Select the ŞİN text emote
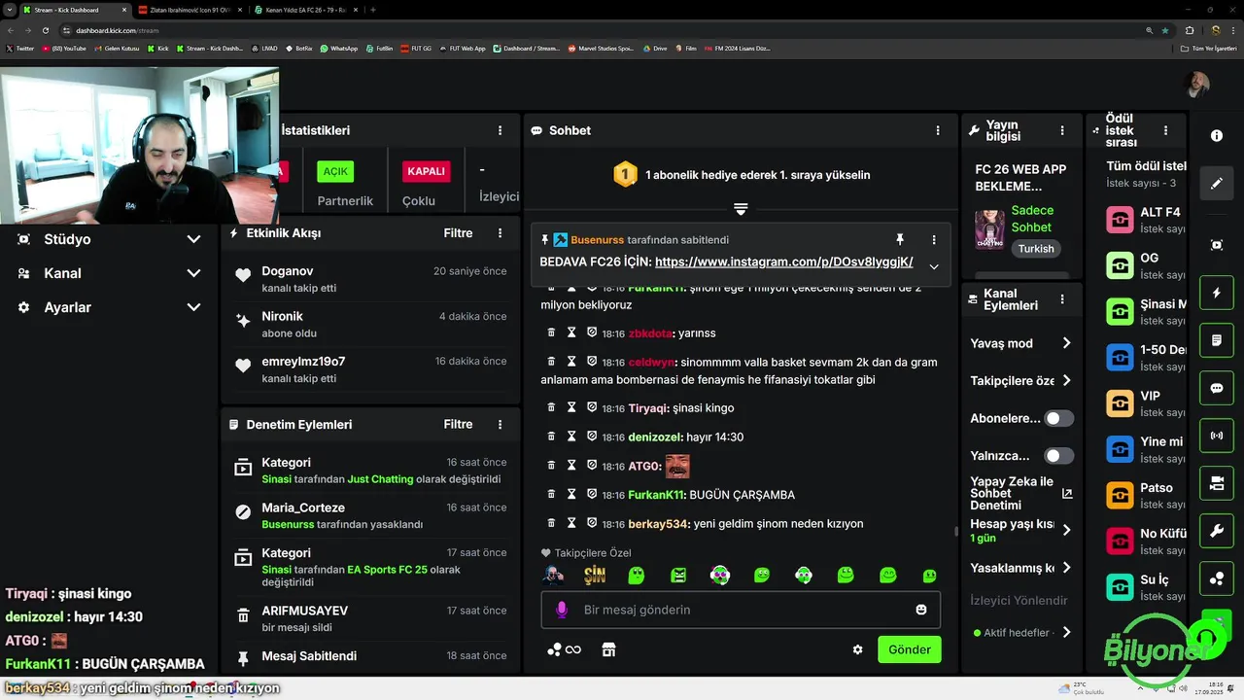Screen dimensions: 1244x700 [595, 575]
